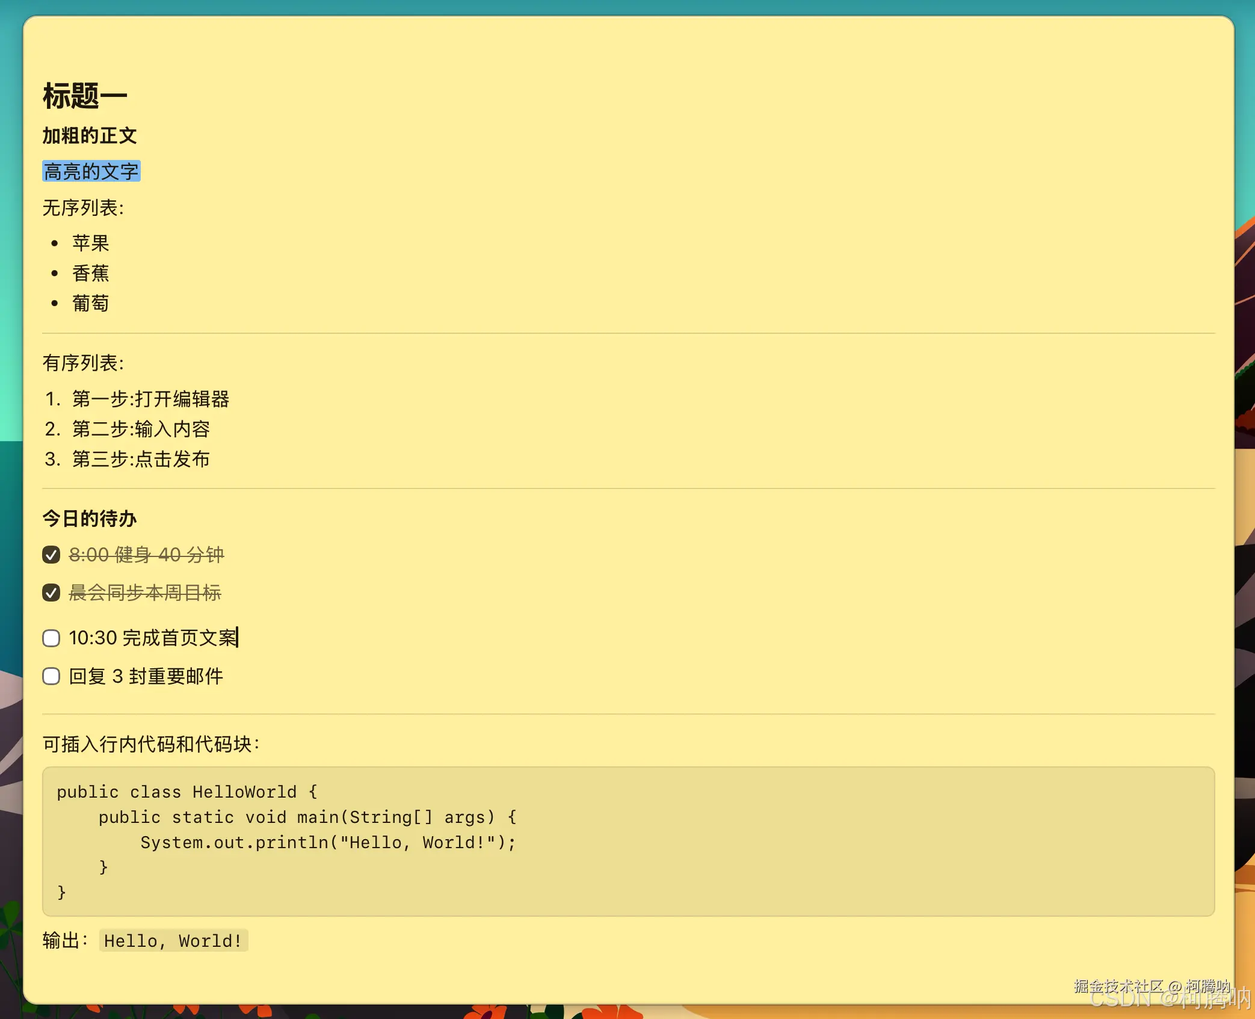Click code line public static void main
The image size is (1255, 1019).
tap(307, 817)
